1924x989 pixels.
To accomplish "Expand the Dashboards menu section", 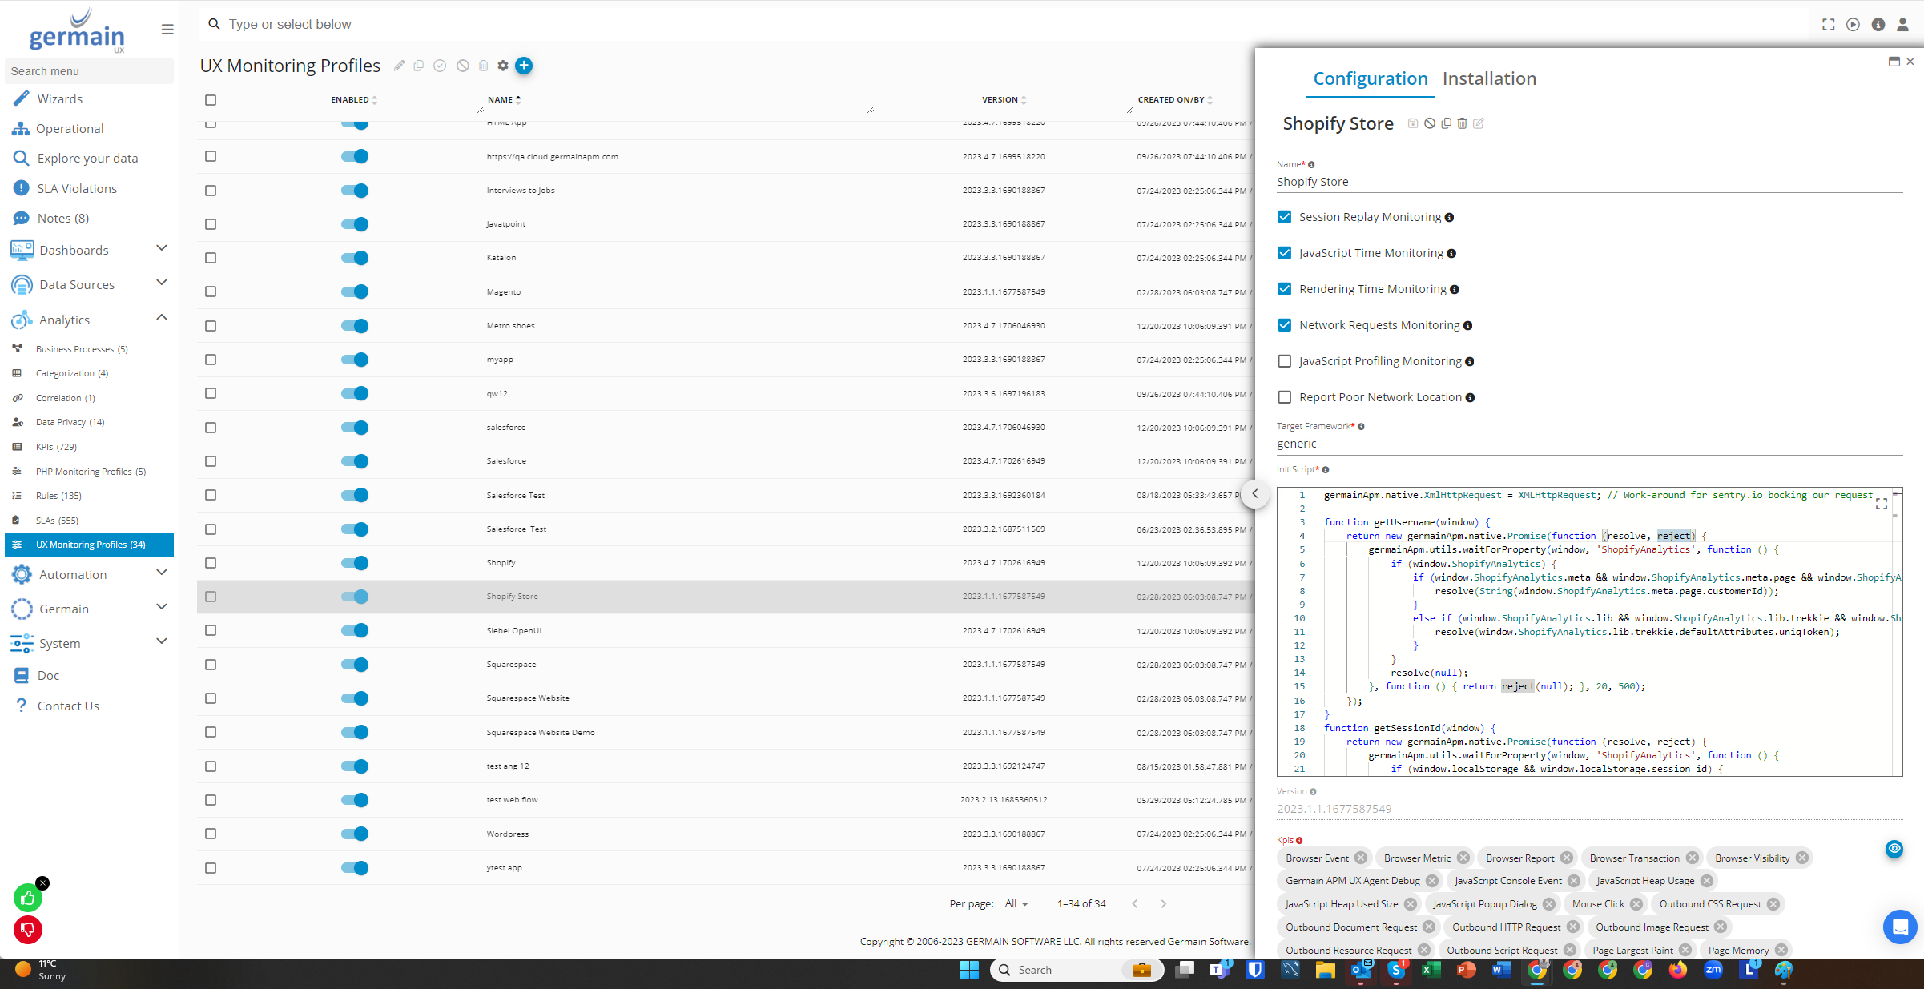I will pos(161,249).
